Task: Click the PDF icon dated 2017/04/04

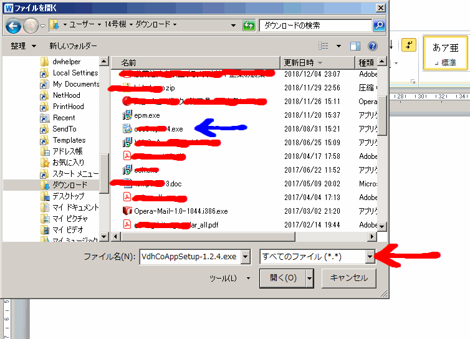Action: click(127, 197)
